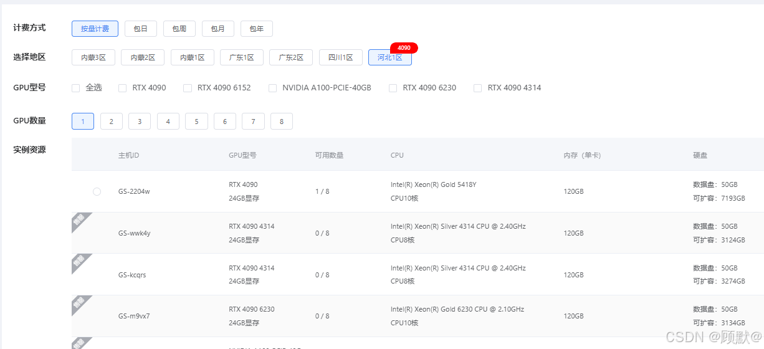Screen dimensions: 764x349
Task: Pick the 内蒙3区 region
Action: pyautogui.click(x=93, y=57)
